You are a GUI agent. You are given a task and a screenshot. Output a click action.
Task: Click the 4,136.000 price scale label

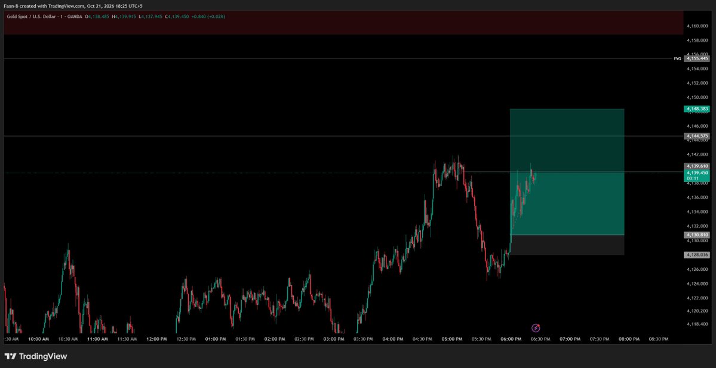(x=697, y=197)
